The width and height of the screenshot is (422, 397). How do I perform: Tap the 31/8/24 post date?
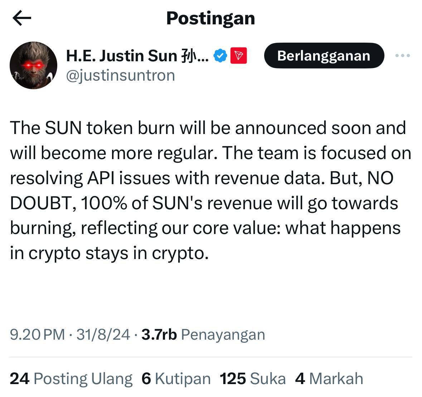[x=103, y=335]
